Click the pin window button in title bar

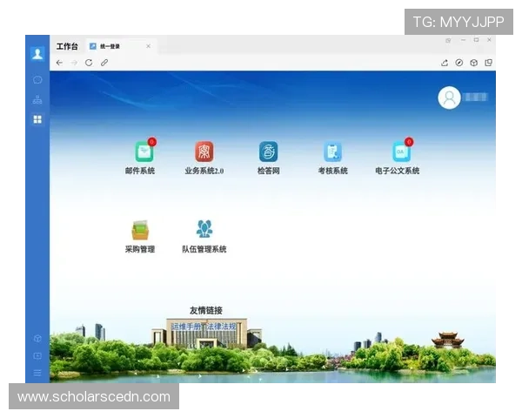click(448, 40)
